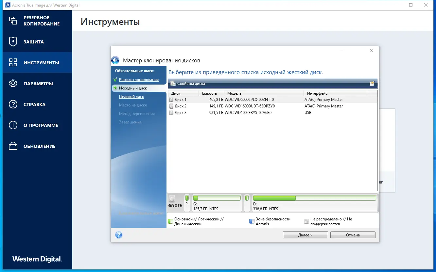Maximize the Мастер клонирования дисков dialog

357,51
